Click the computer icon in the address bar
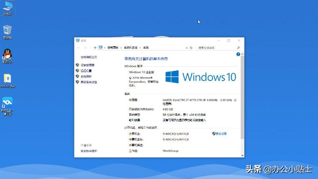 click(101, 47)
